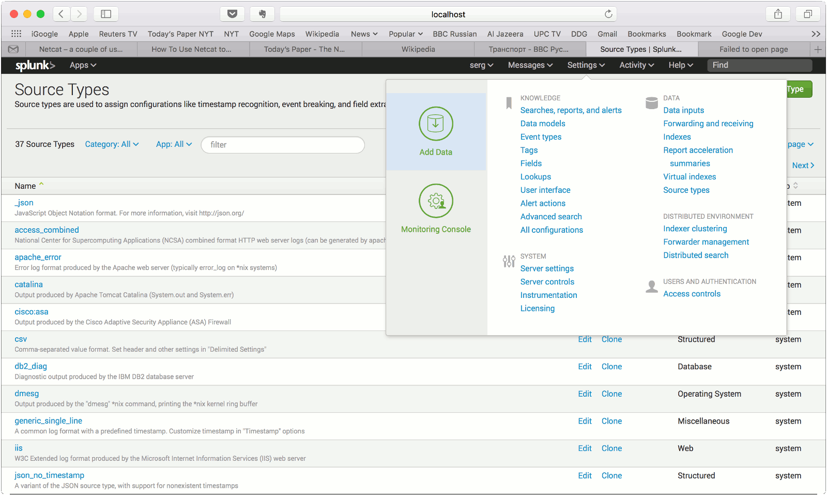The image size is (827, 496).
Task: Open the _json source type
Action: [24, 203]
